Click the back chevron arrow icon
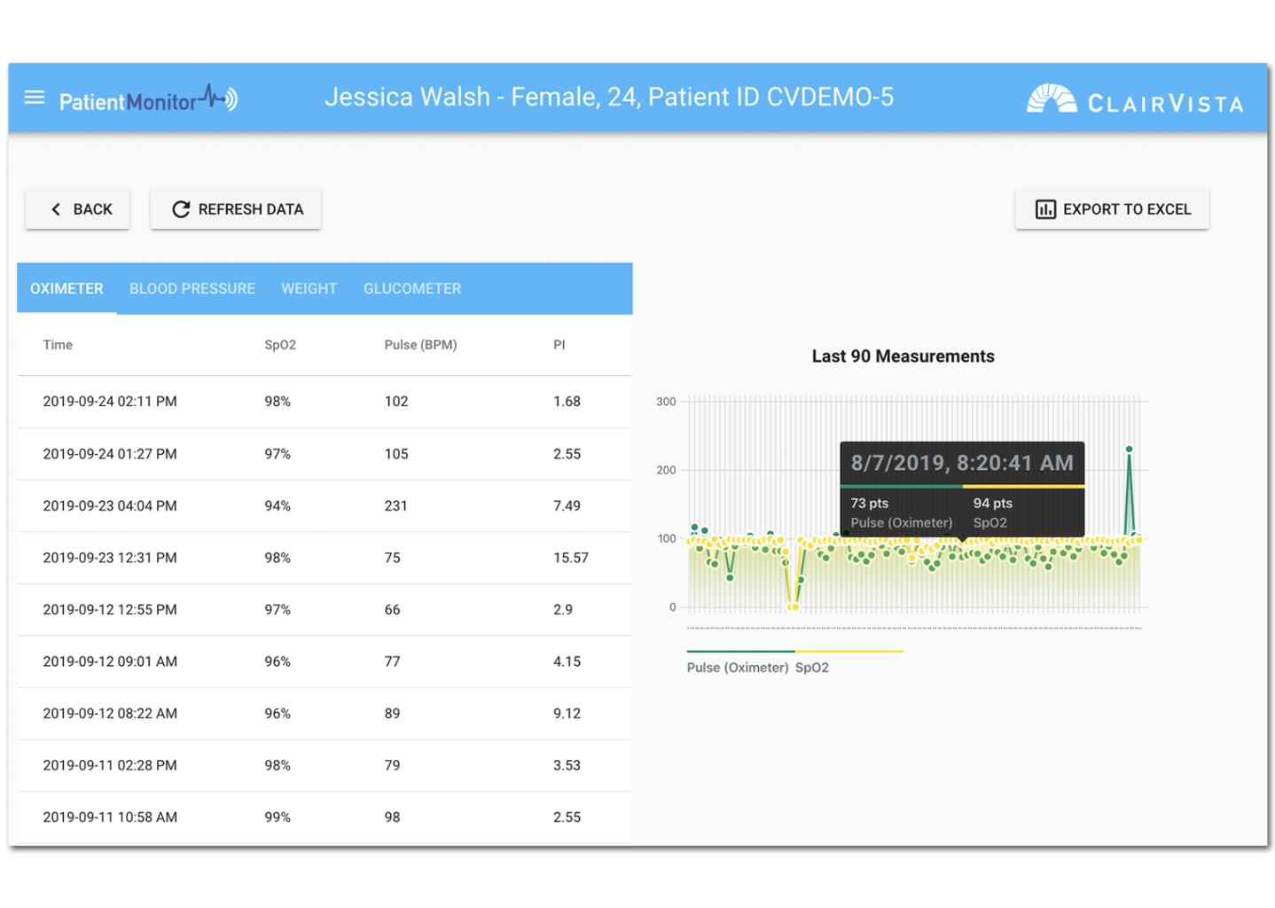This screenshot has height=908, width=1275. tap(55, 209)
